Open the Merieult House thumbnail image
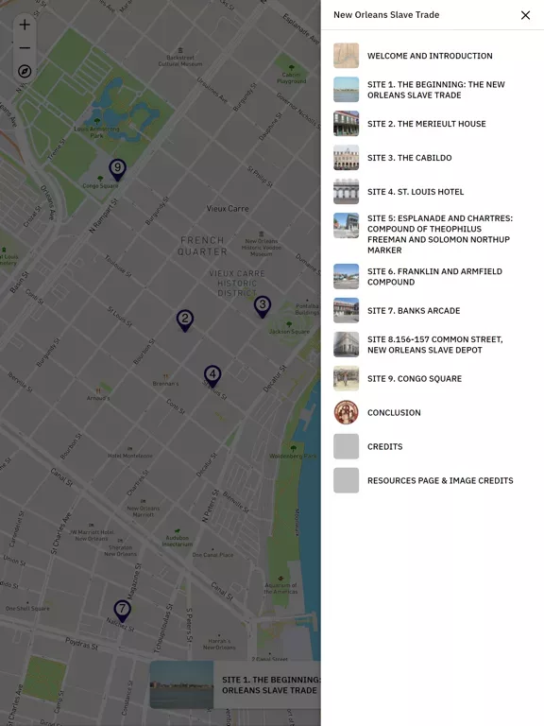This screenshot has width=544, height=726. pos(346,124)
